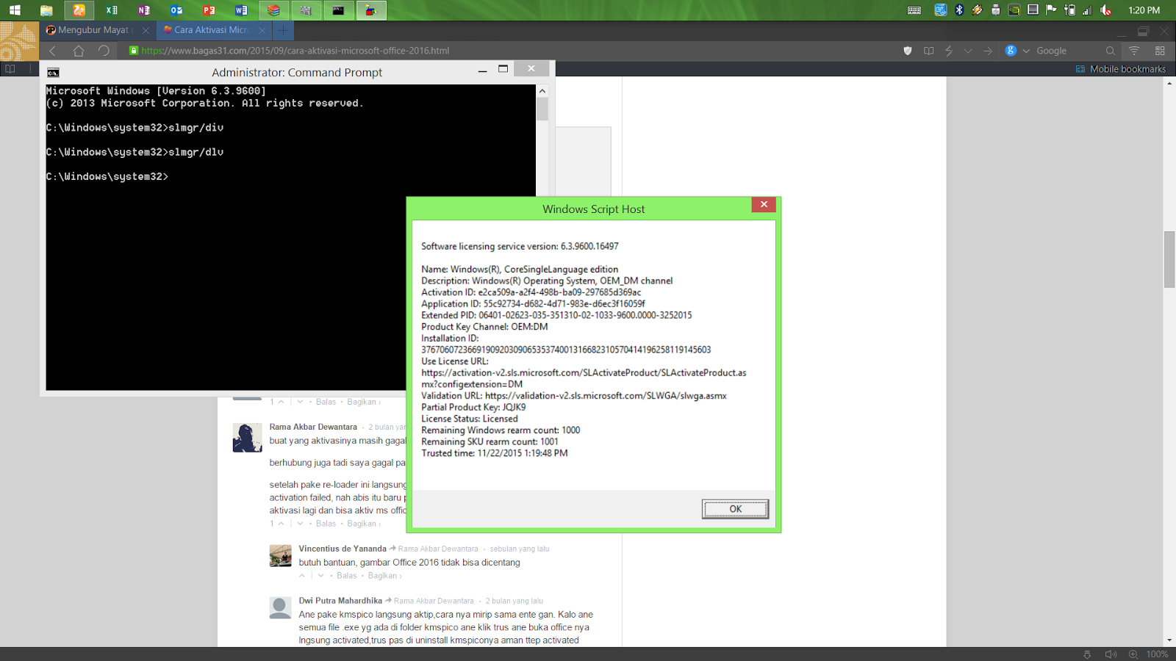The image size is (1176, 661).
Task: Show the 1:20 PM clock flyout
Action: [x=1144, y=10]
